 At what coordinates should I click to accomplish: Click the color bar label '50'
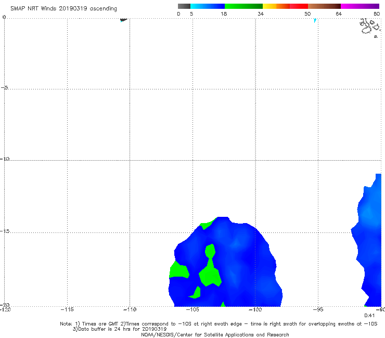click(x=307, y=14)
